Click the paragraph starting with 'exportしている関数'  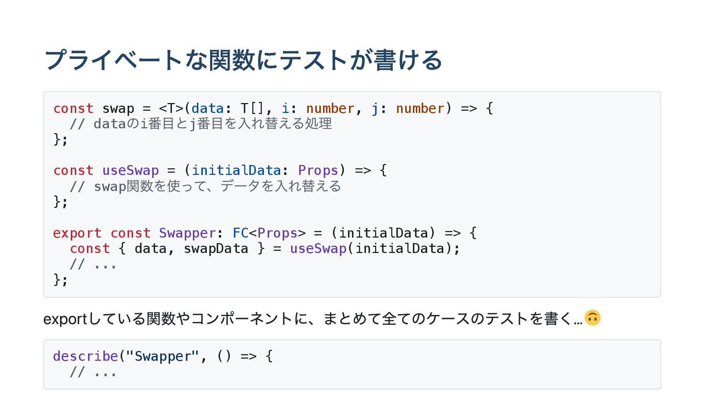pos(312,319)
